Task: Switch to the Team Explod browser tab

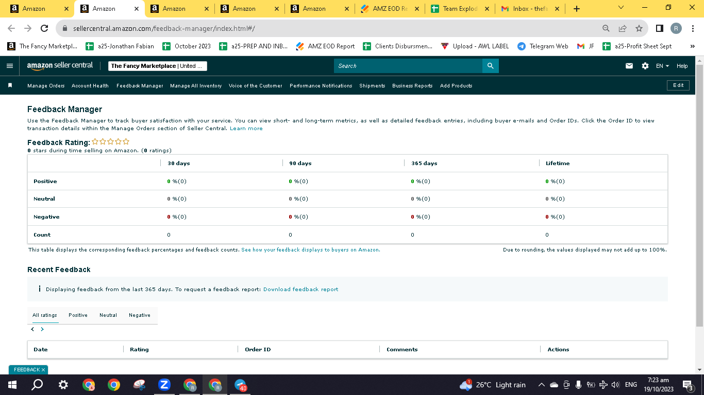Action: coord(460,9)
